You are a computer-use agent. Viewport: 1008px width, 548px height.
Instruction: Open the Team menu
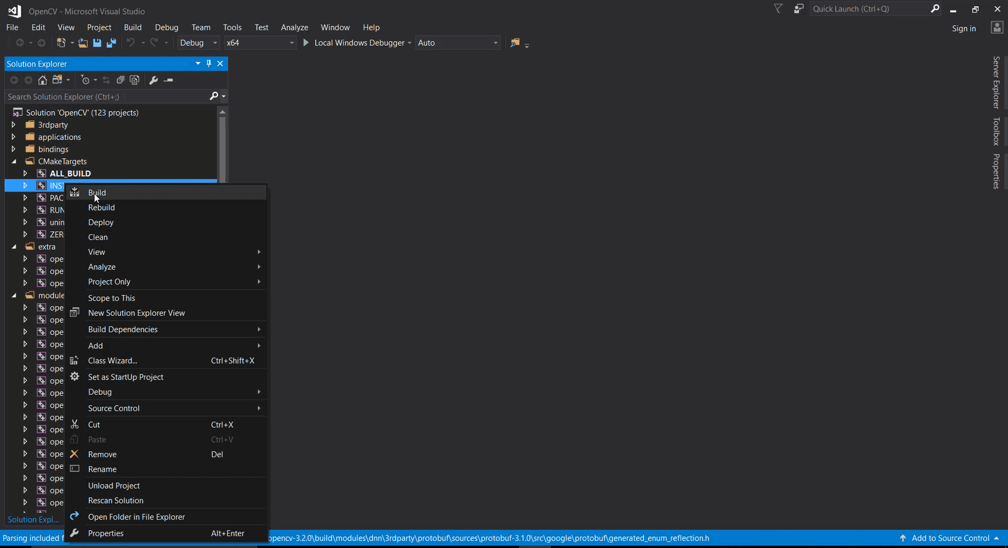[201, 27]
